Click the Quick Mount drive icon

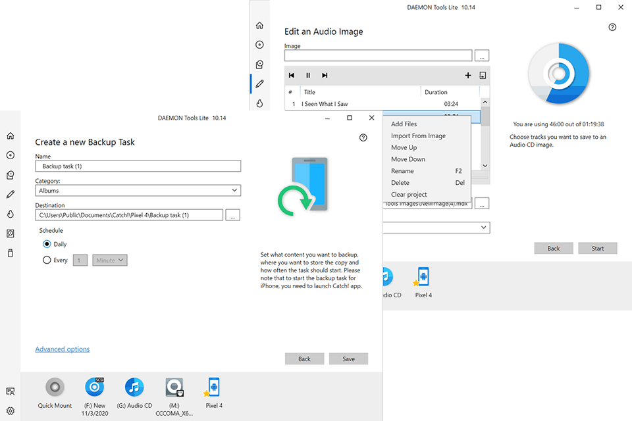tap(55, 393)
